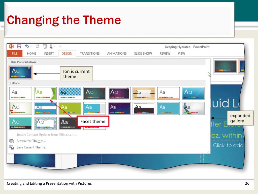Choose Save Current Theme...
Viewport: 258px width, 194px height.
pos(32,147)
